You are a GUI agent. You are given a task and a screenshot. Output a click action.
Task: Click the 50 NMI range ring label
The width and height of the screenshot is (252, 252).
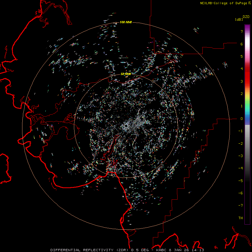coord(126,74)
